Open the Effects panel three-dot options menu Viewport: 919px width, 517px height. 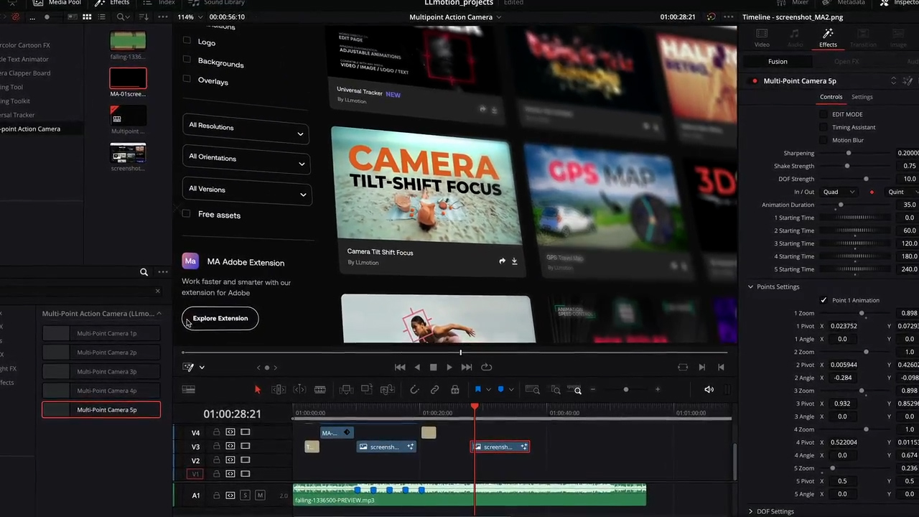[x=163, y=272]
